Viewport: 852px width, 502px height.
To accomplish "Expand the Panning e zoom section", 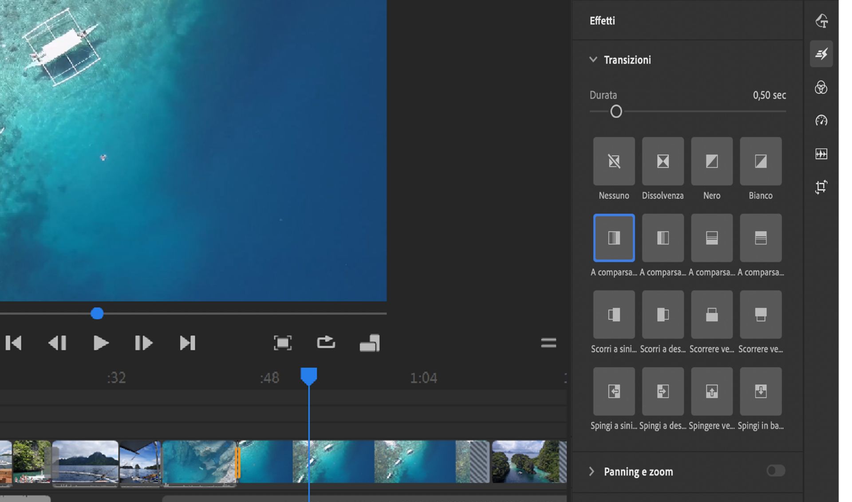I will (x=592, y=471).
